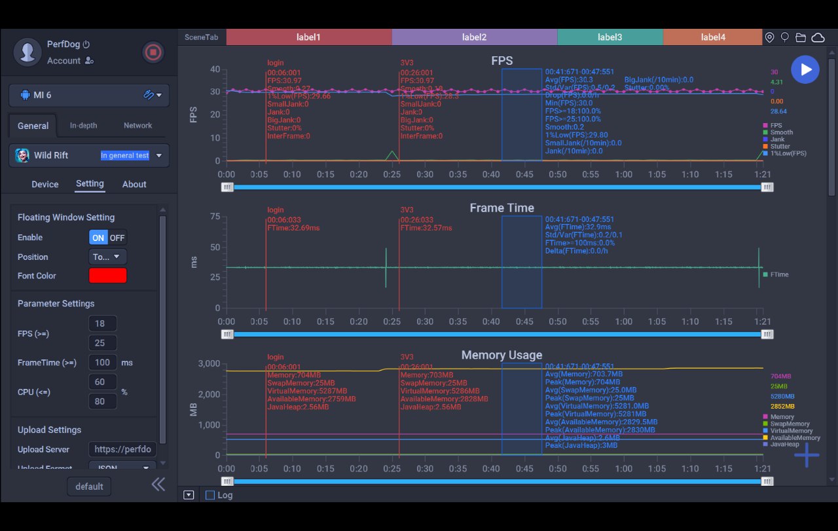Enable the Log checkbox
The height and width of the screenshot is (531, 838).
tap(210, 495)
